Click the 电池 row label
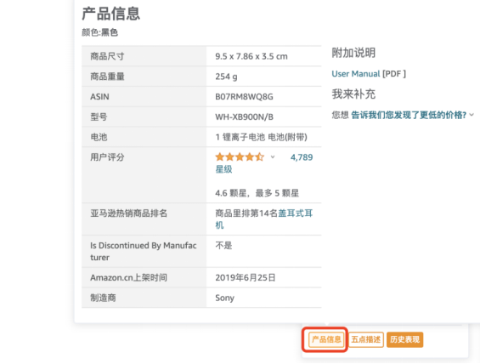Image resolution: width=480 pixels, height=364 pixels. click(x=99, y=137)
